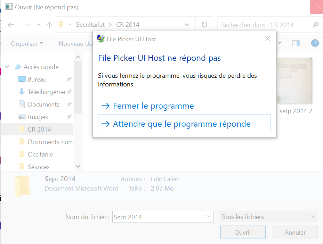Viewport: 323px width, 244px height.
Task: Select the setp 2014 2 file thumbnail
Action: 294,81
